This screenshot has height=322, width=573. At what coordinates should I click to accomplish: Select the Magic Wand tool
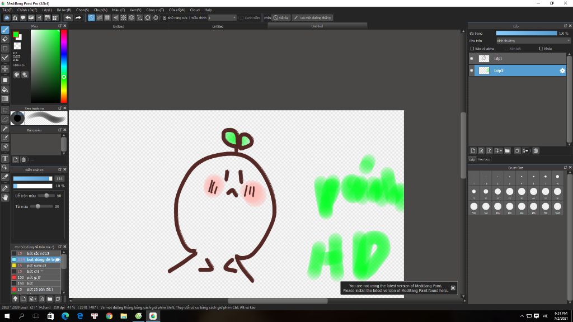point(5,129)
